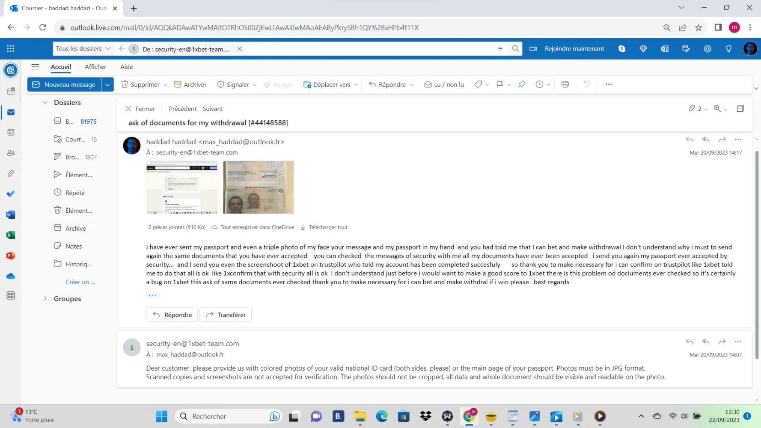The image size is (761, 428).
Task: Flag this message with the flag icon
Action: [499, 84]
